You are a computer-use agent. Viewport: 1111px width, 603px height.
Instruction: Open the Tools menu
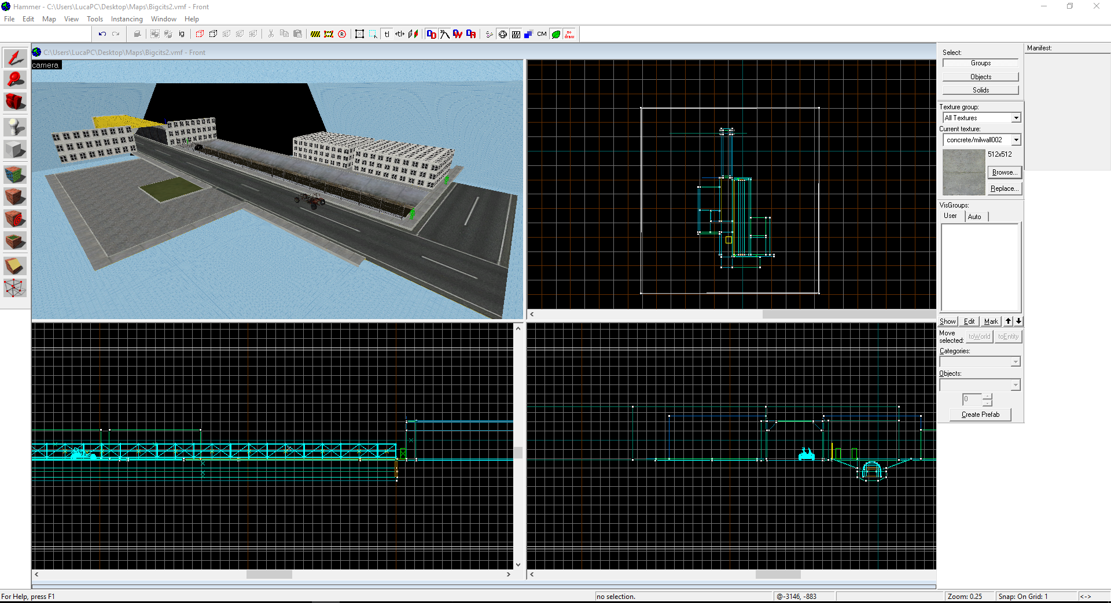tap(95, 19)
